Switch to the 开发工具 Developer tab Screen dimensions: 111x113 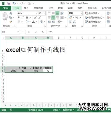coord(92,8)
